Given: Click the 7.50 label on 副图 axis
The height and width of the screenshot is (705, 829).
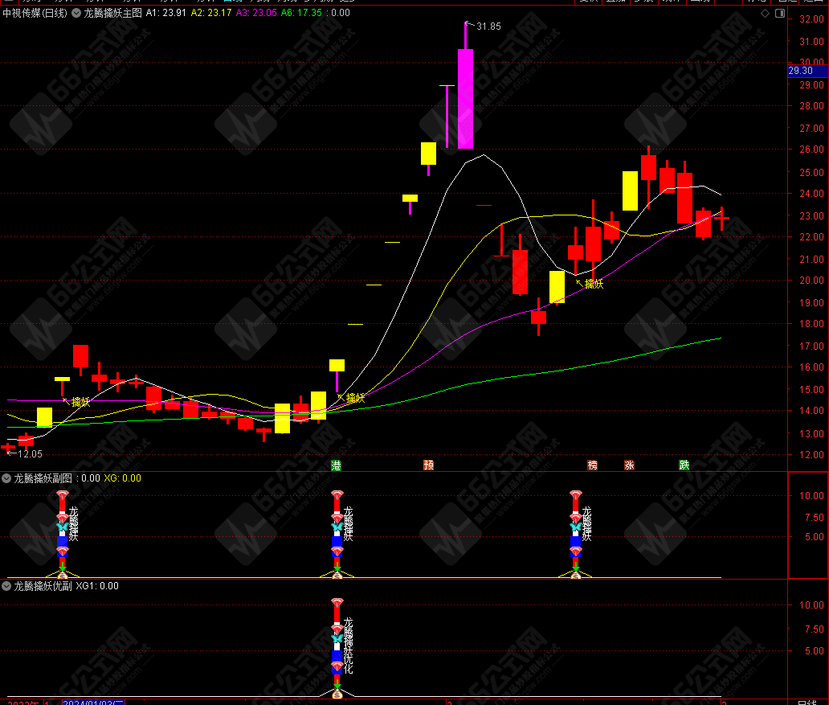Looking at the screenshot, I should pos(815,517).
